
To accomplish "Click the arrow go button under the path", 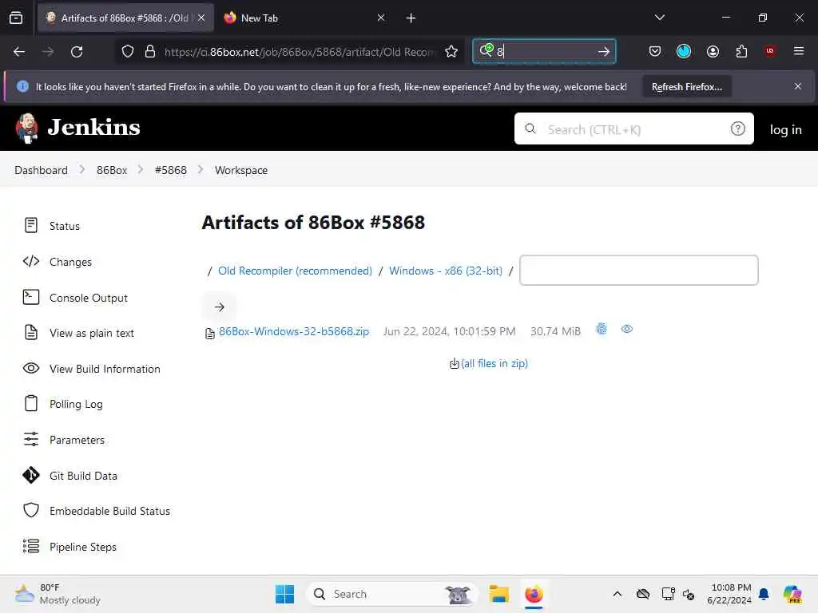I will tap(219, 307).
